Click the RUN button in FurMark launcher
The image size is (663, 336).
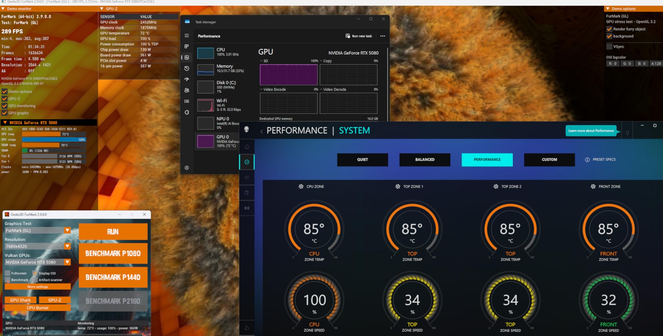point(113,232)
